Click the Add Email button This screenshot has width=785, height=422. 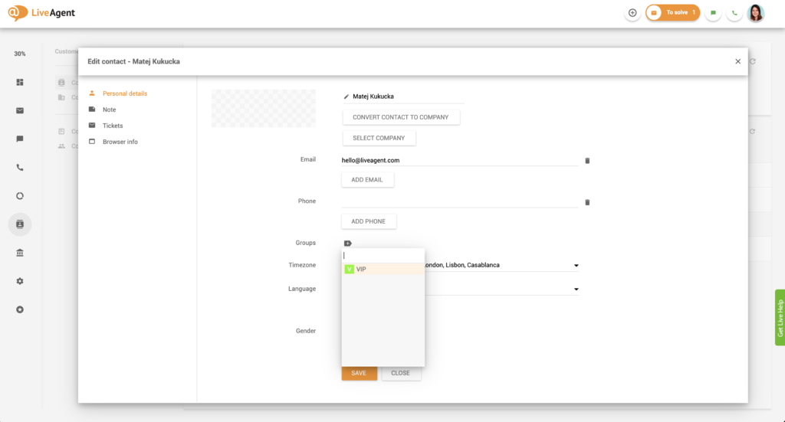[367, 179]
